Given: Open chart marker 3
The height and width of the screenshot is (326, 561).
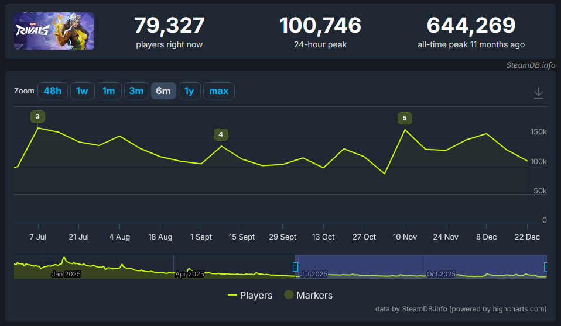Looking at the screenshot, I should click(x=37, y=116).
